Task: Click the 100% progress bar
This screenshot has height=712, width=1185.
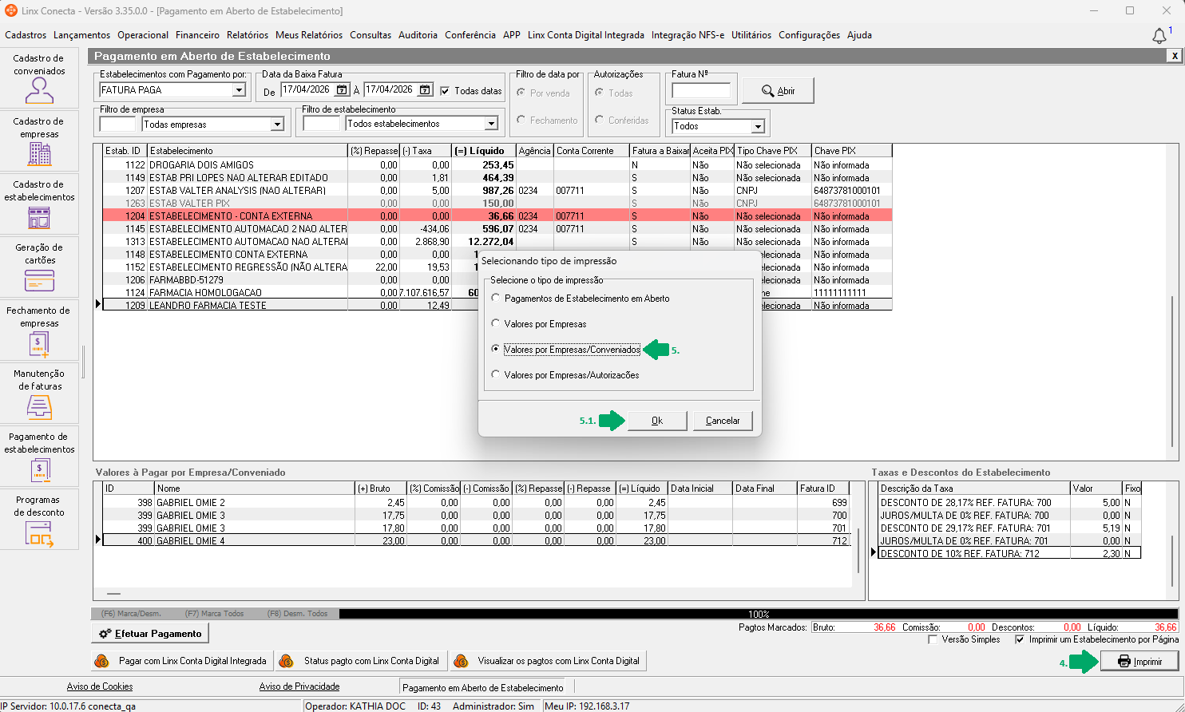Action: pos(759,614)
